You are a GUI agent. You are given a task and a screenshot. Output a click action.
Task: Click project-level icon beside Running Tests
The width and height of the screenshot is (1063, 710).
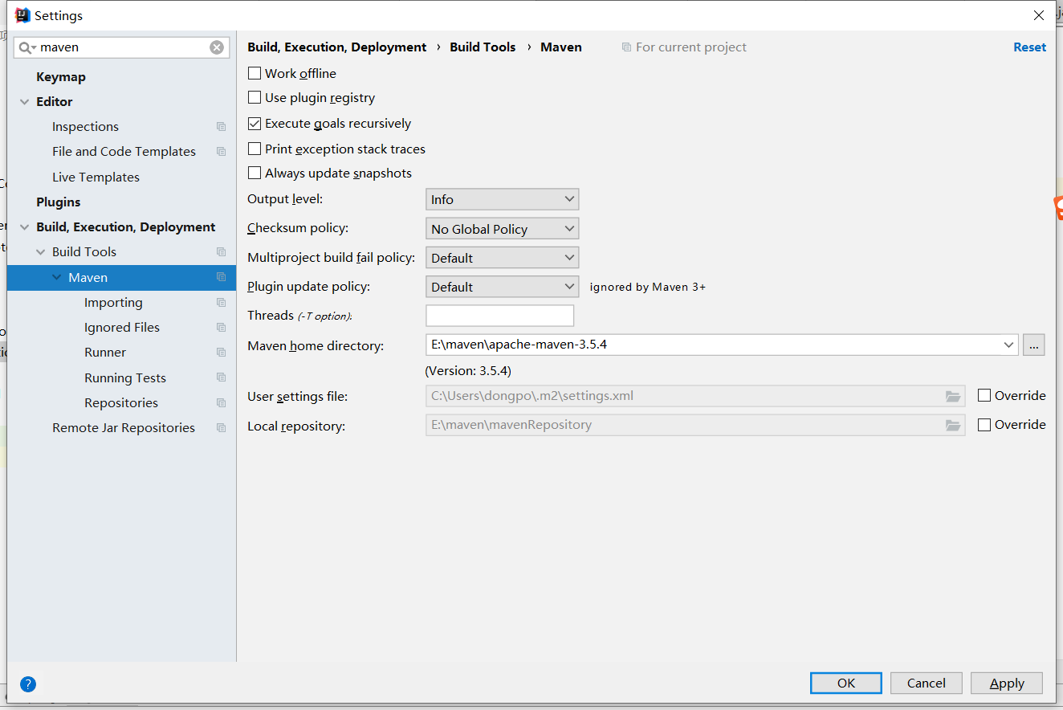(221, 378)
